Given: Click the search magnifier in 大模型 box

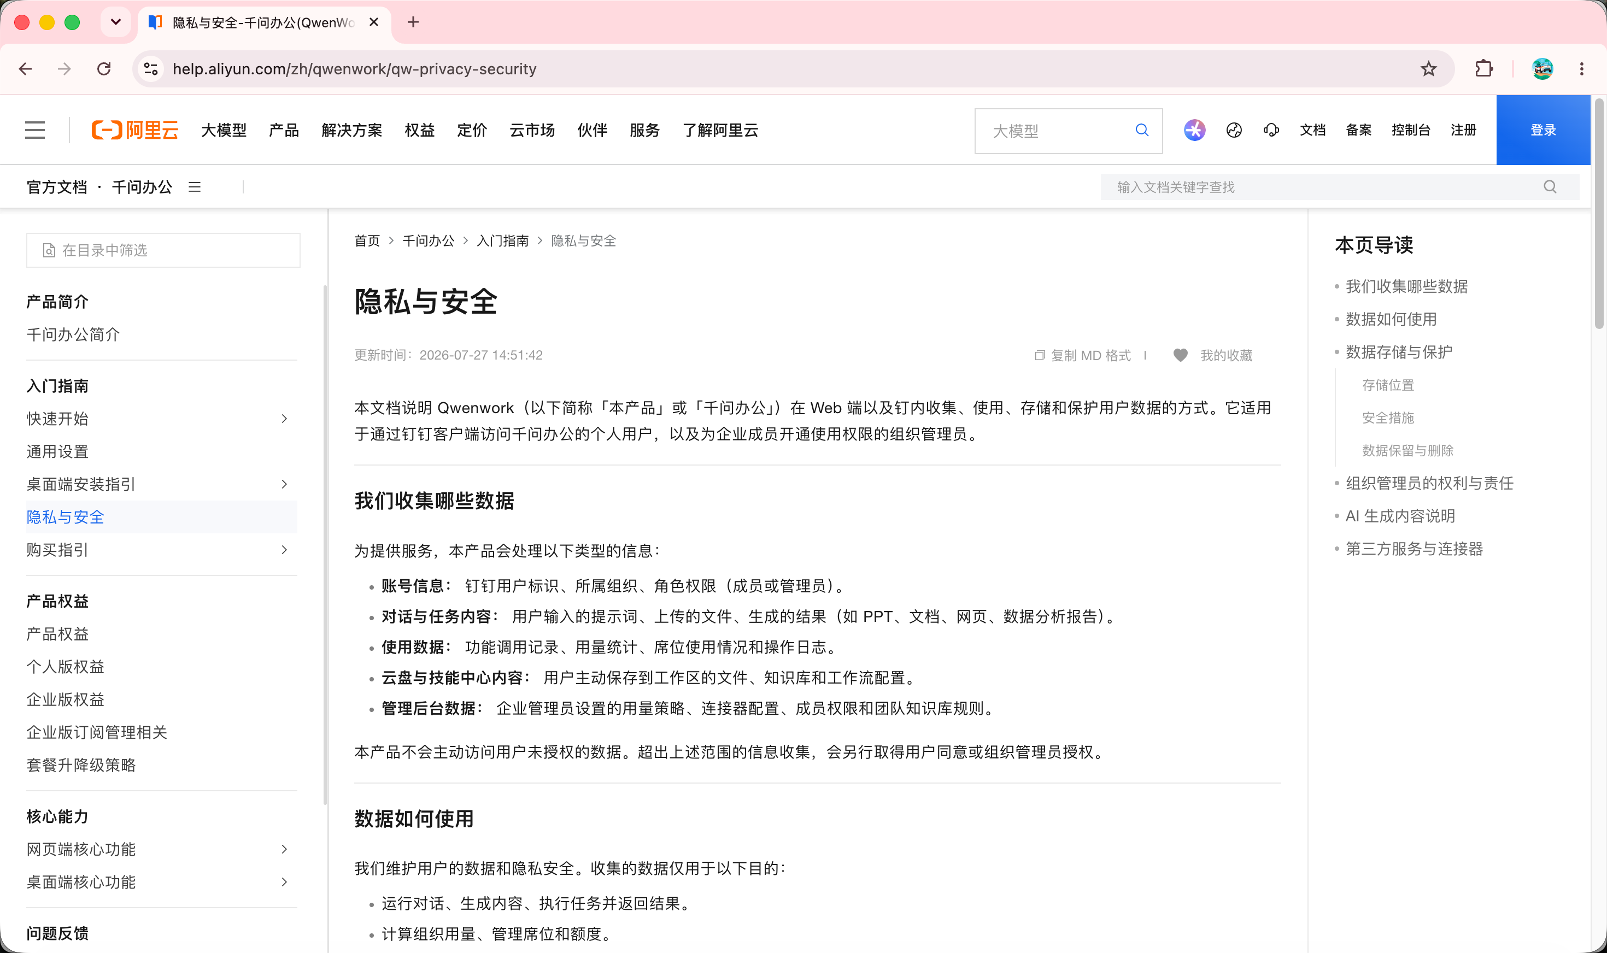Looking at the screenshot, I should (1142, 131).
